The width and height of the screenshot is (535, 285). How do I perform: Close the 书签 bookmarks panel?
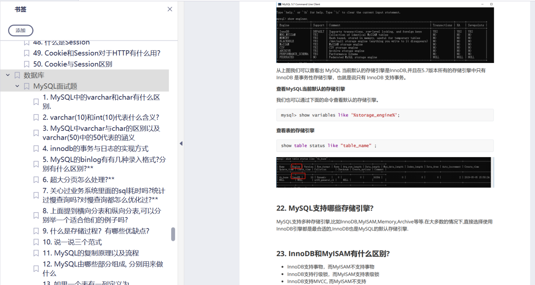[170, 9]
